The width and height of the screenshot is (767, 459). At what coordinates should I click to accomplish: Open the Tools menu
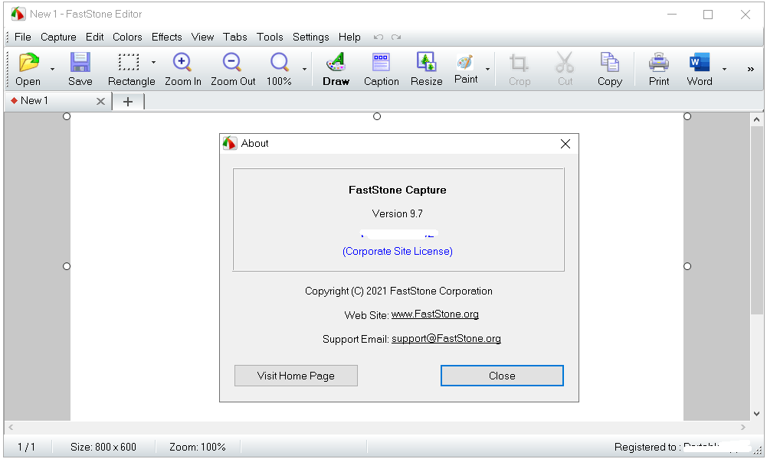click(270, 37)
